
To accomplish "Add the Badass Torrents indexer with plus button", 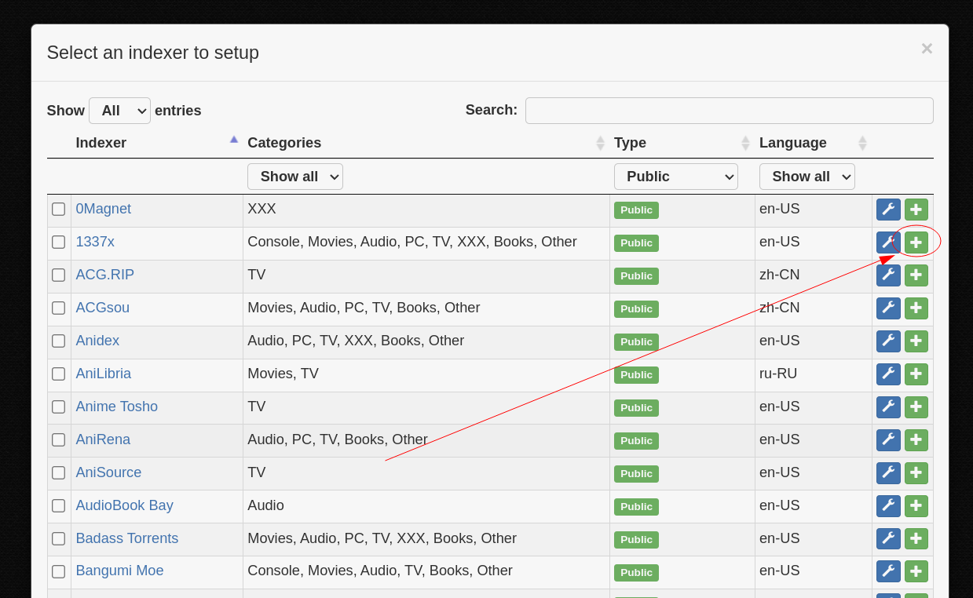I will tap(916, 539).
